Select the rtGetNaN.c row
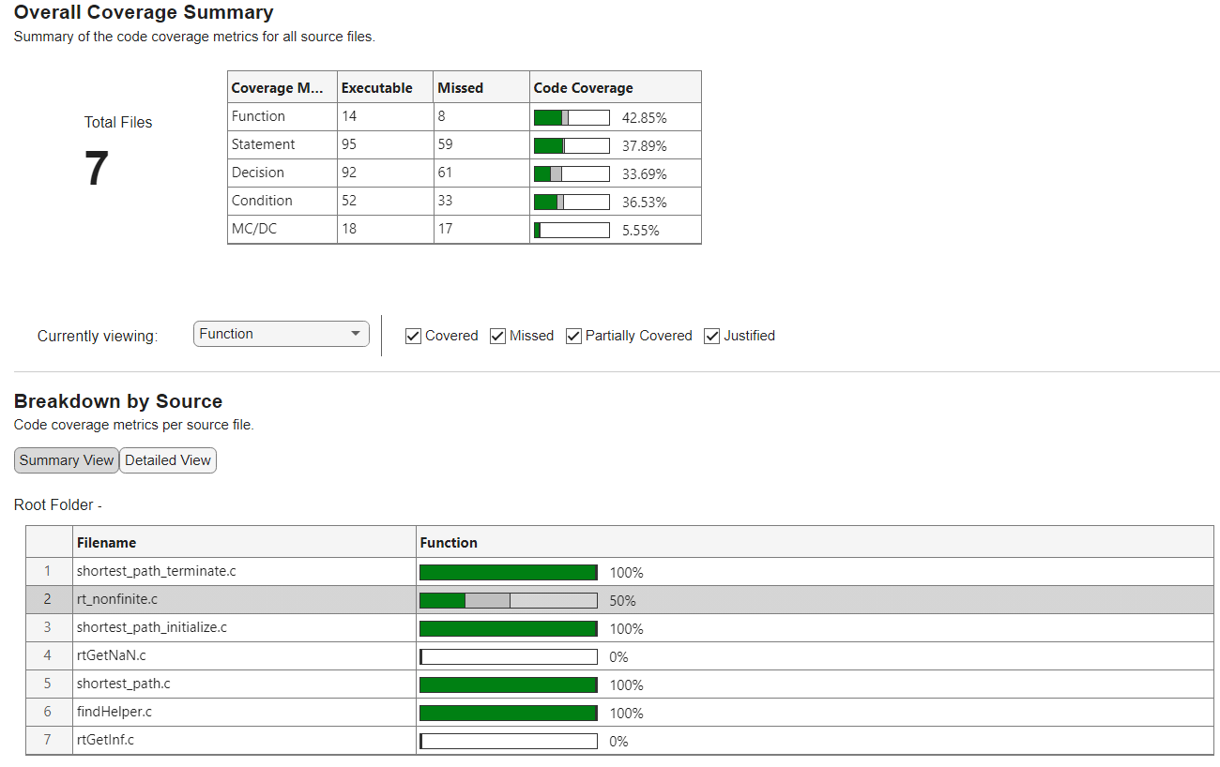 (109, 655)
